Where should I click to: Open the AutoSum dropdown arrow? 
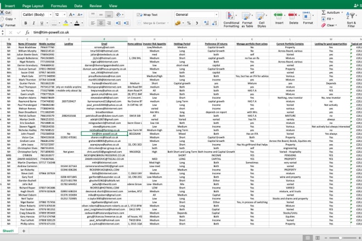(x=342, y=13)
